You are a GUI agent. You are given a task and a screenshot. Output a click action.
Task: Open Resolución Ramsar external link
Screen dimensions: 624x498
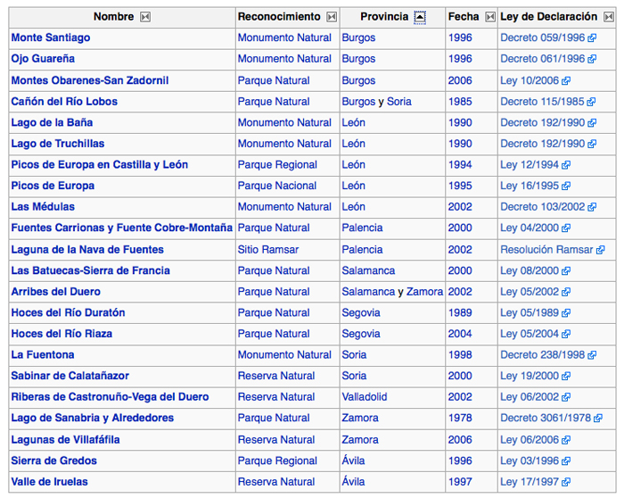(553, 250)
